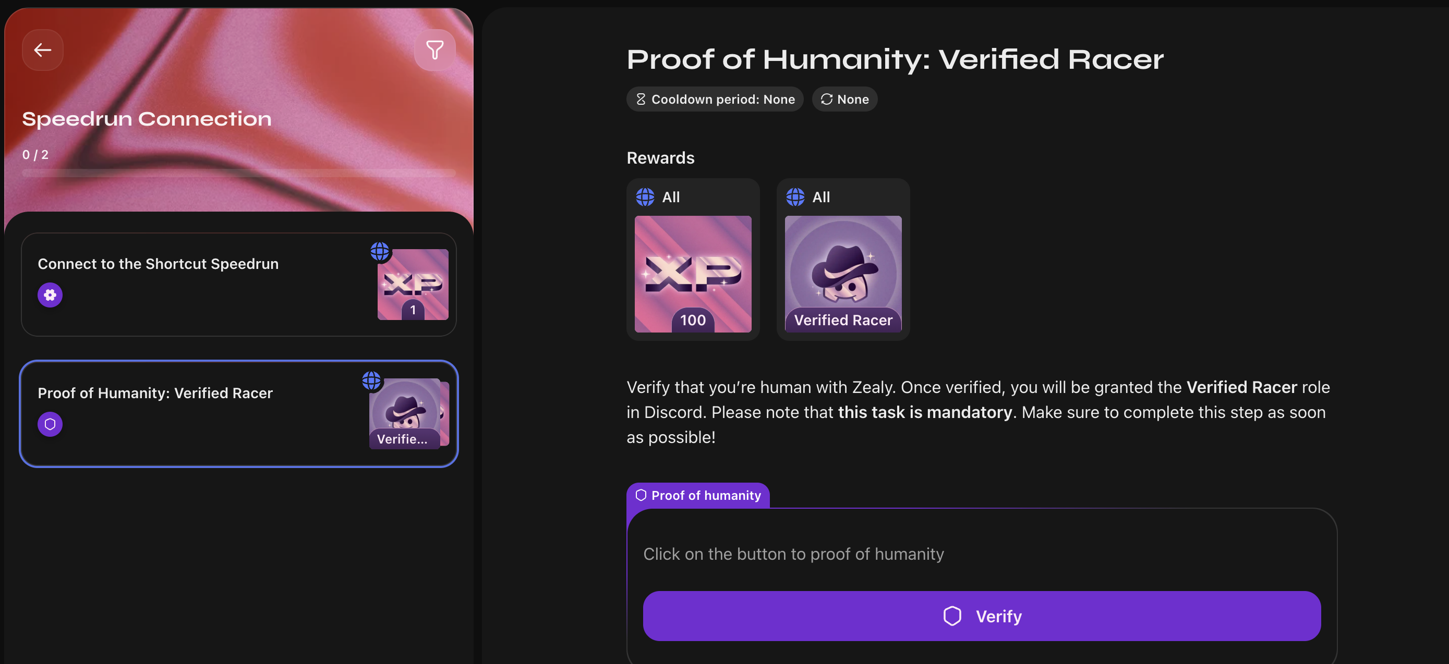1449x664 pixels.
Task: Click the purple gear icon on Connect quest
Action: pos(50,294)
